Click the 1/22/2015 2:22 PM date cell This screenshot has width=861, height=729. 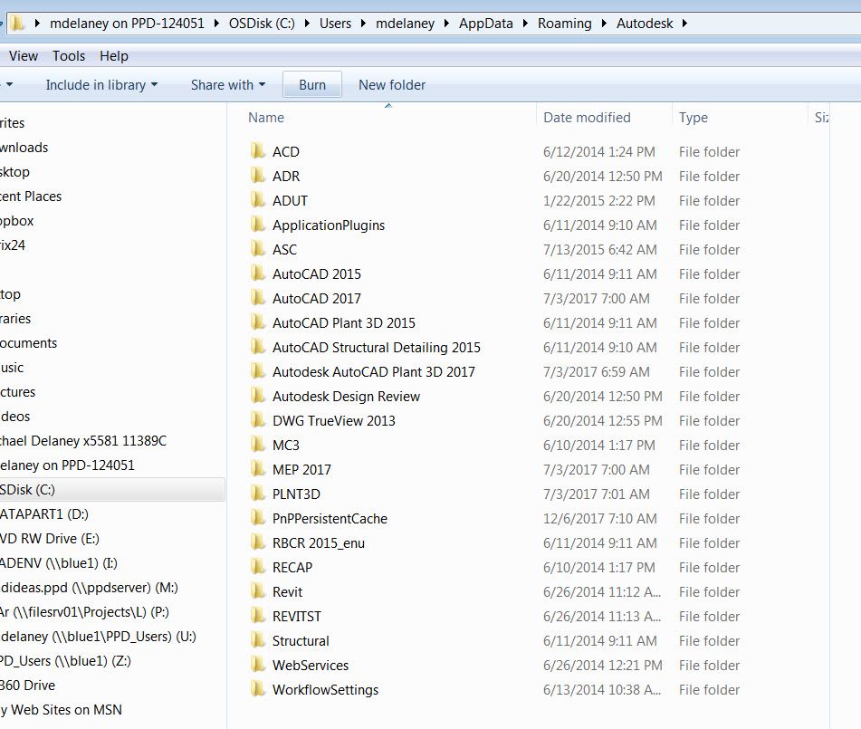point(599,200)
